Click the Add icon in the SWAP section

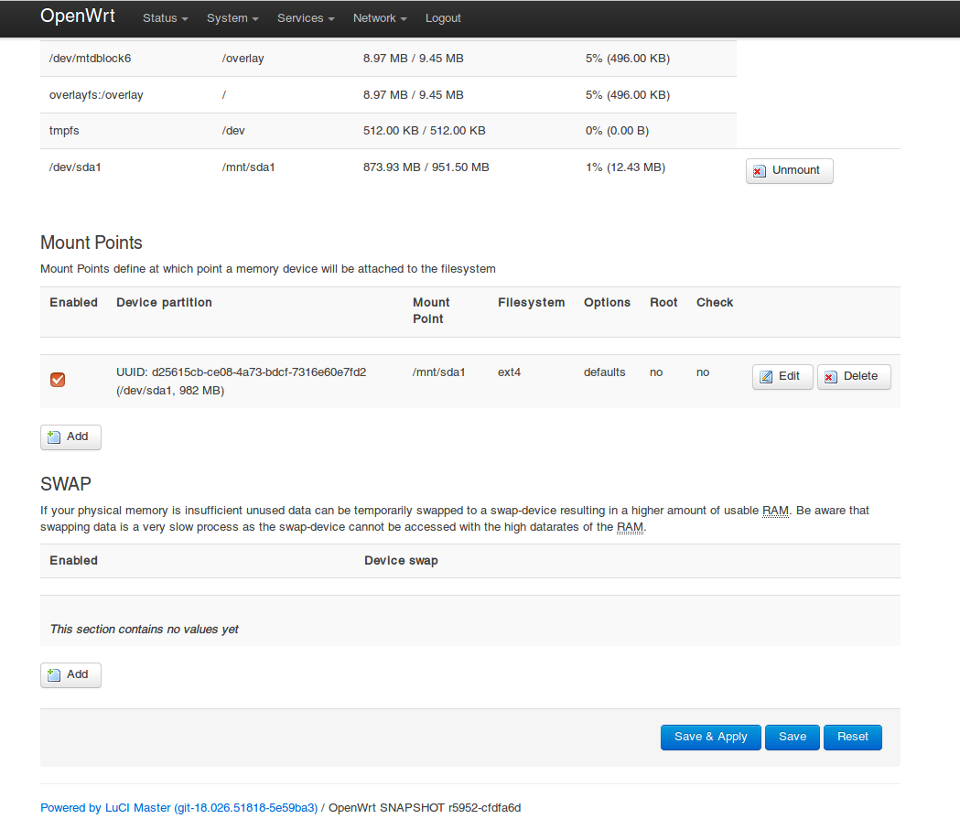tap(55, 674)
